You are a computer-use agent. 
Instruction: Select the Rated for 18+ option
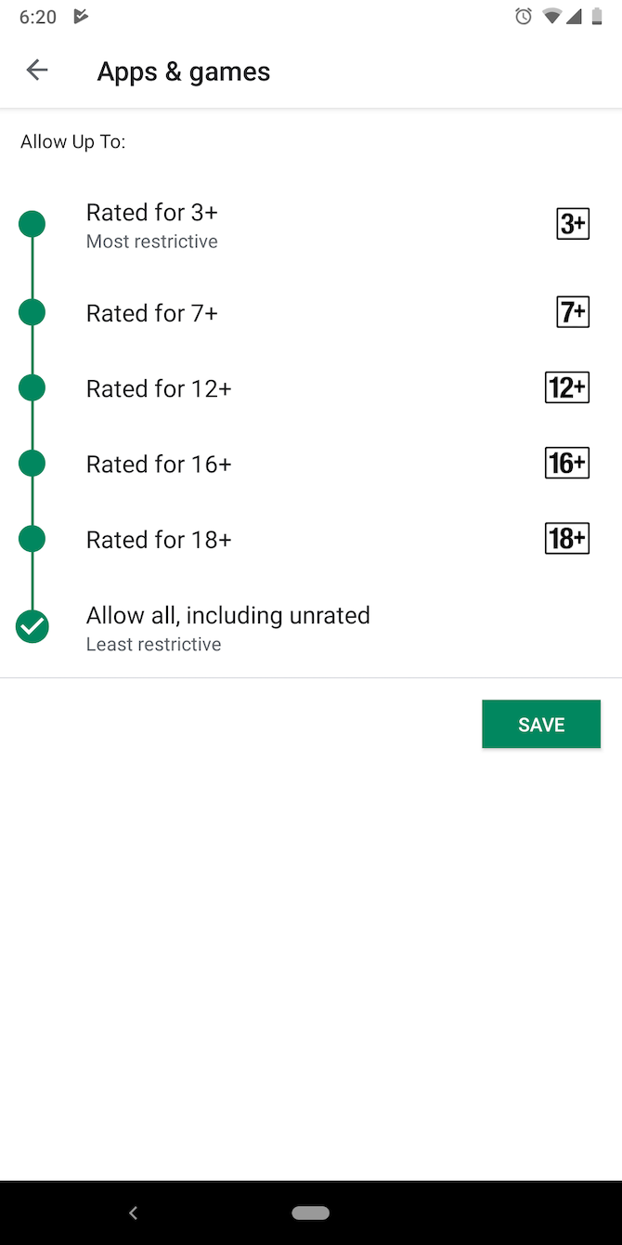pos(159,538)
